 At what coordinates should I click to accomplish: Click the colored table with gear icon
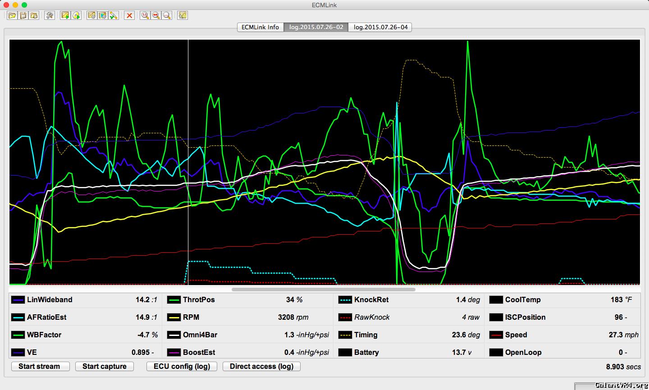click(x=103, y=15)
